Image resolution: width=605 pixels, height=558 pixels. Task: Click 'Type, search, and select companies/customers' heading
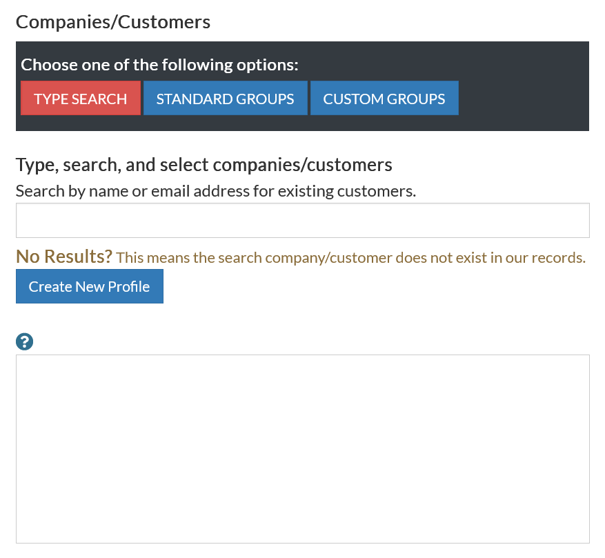click(x=204, y=166)
